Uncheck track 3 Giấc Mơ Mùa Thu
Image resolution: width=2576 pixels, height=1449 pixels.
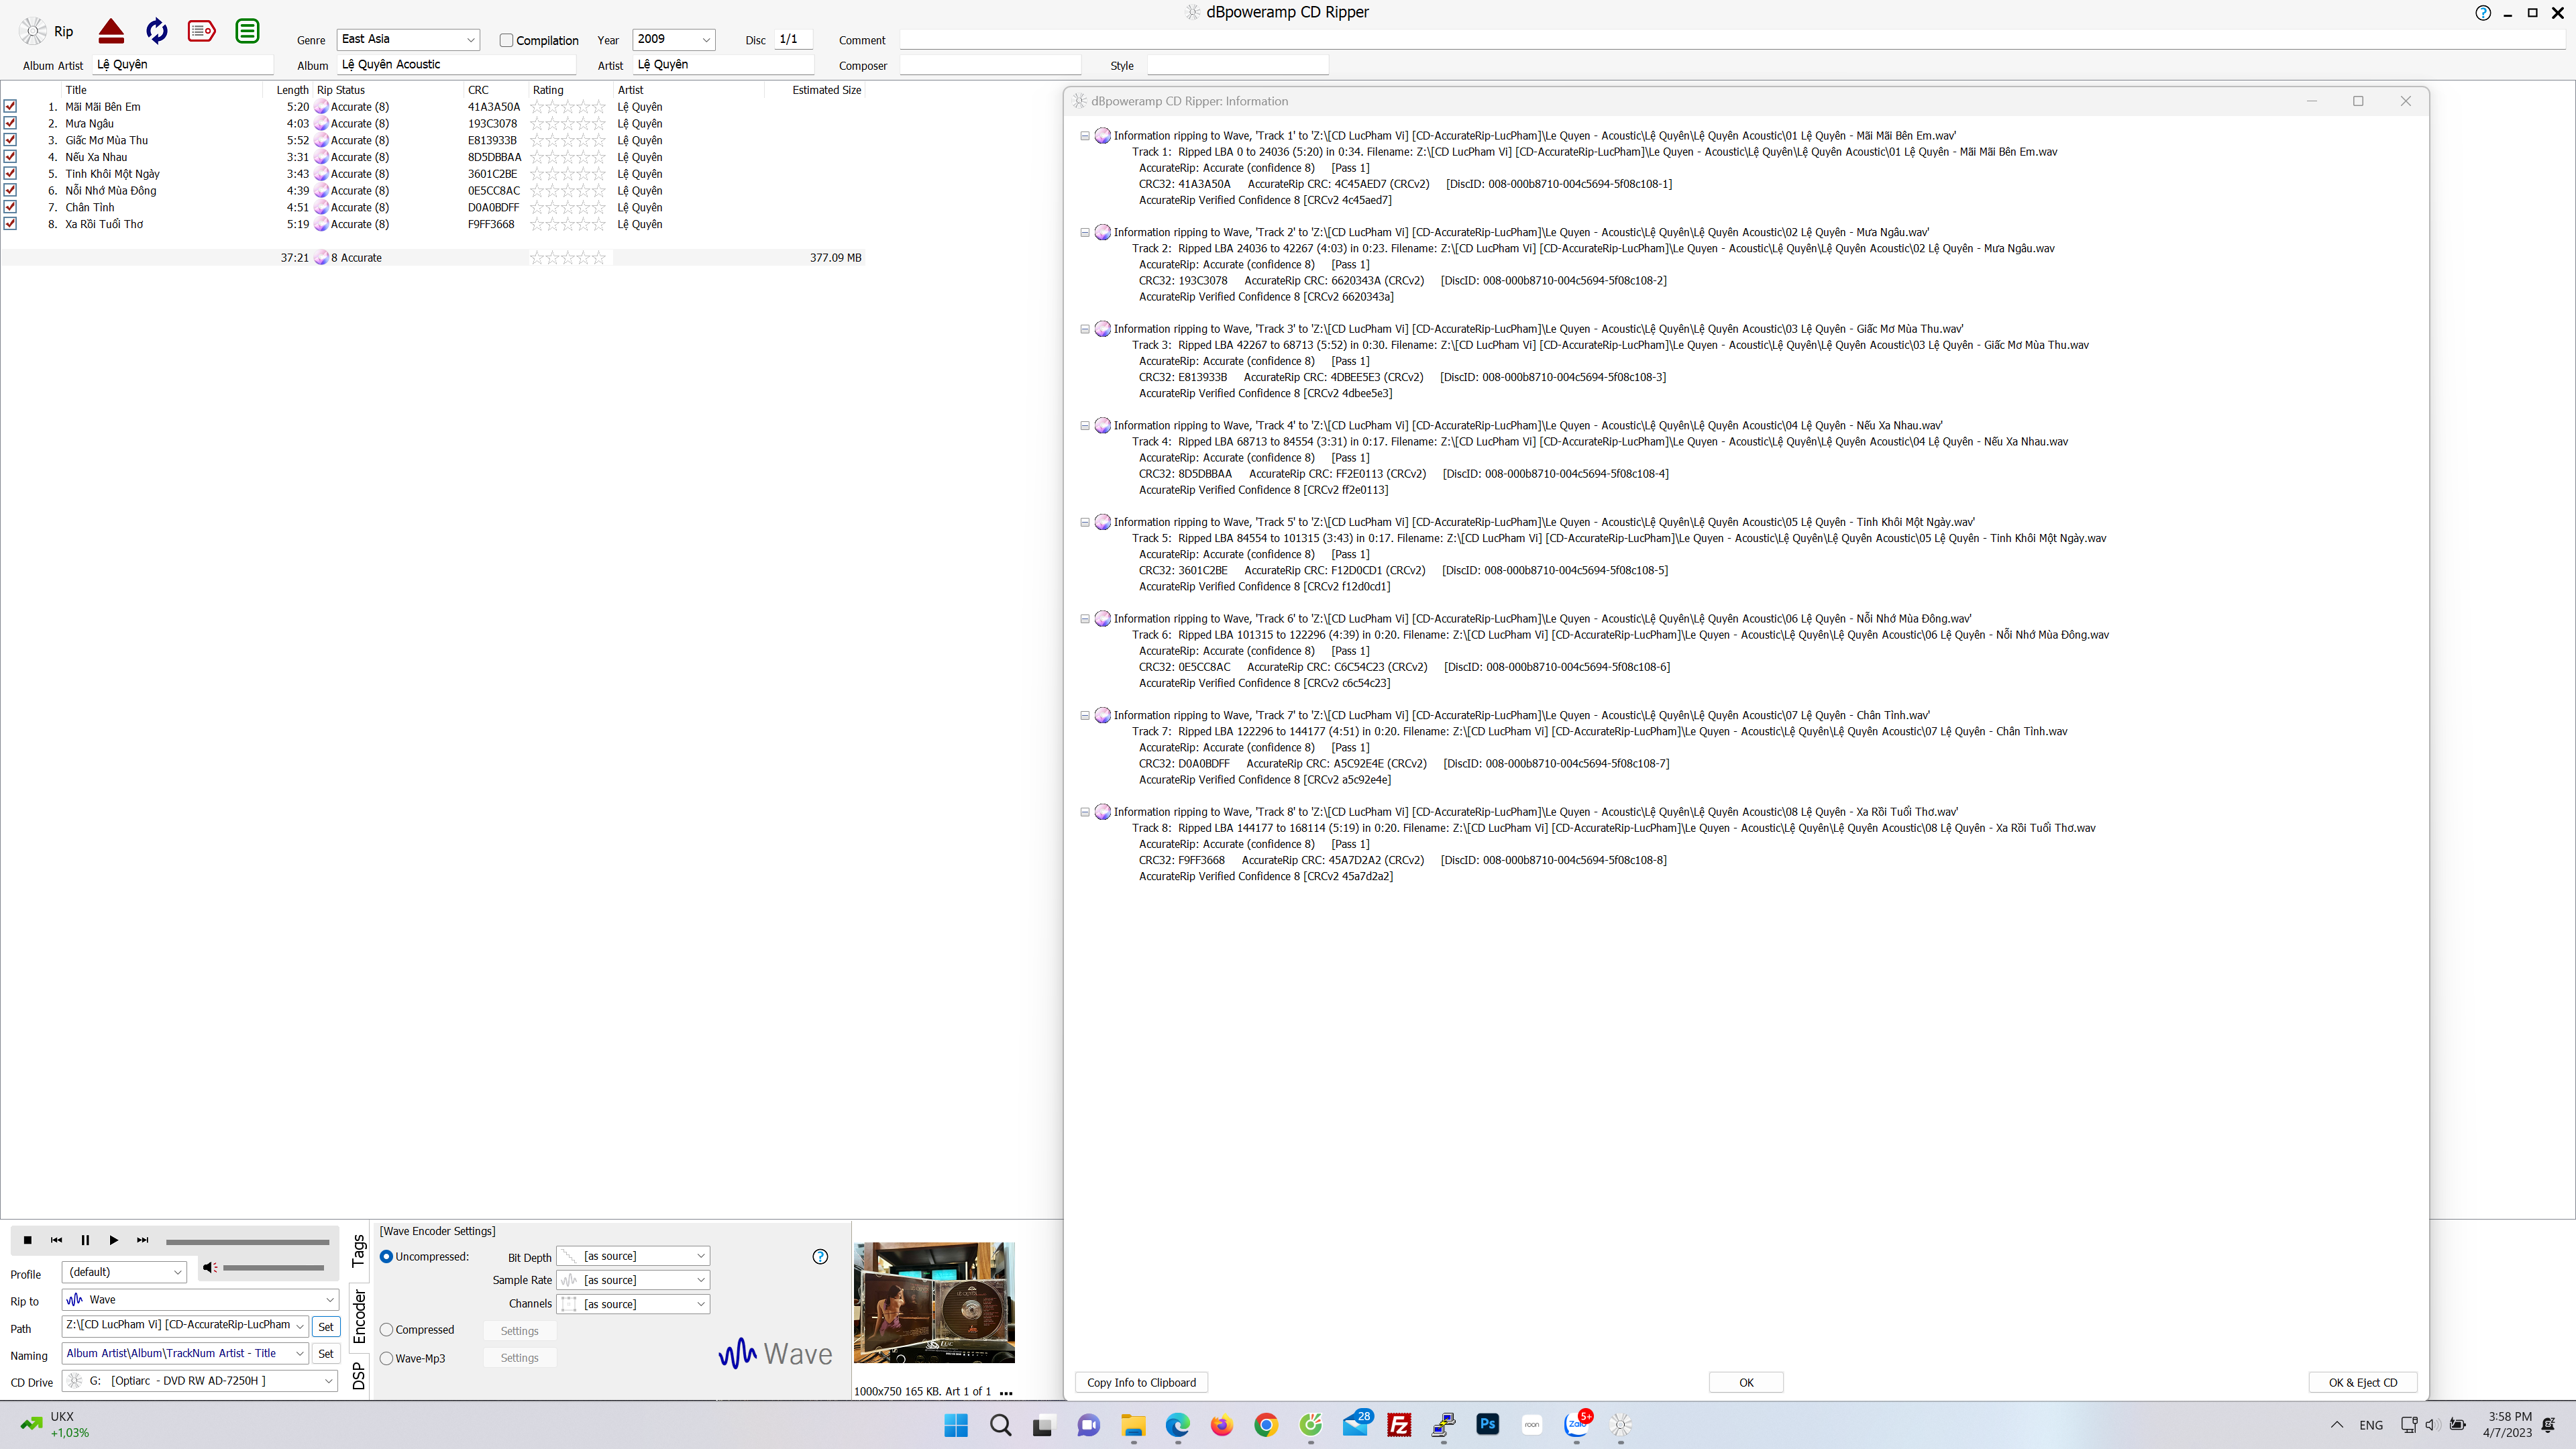click(x=10, y=140)
